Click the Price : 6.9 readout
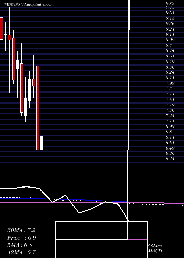The height and width of the screenshot is (258, 184). pos(22,238)
